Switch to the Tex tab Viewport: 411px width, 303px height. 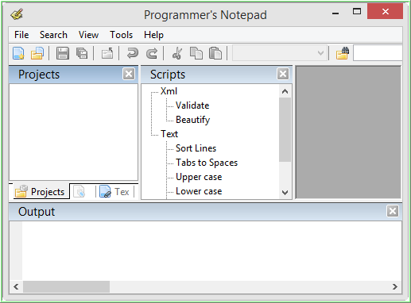click(114, 192)
